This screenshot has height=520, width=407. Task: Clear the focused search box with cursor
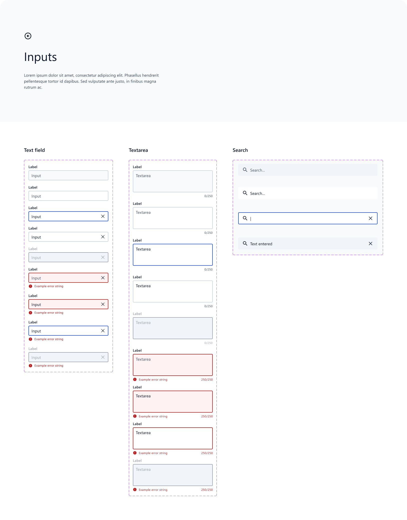coord(371,218)
